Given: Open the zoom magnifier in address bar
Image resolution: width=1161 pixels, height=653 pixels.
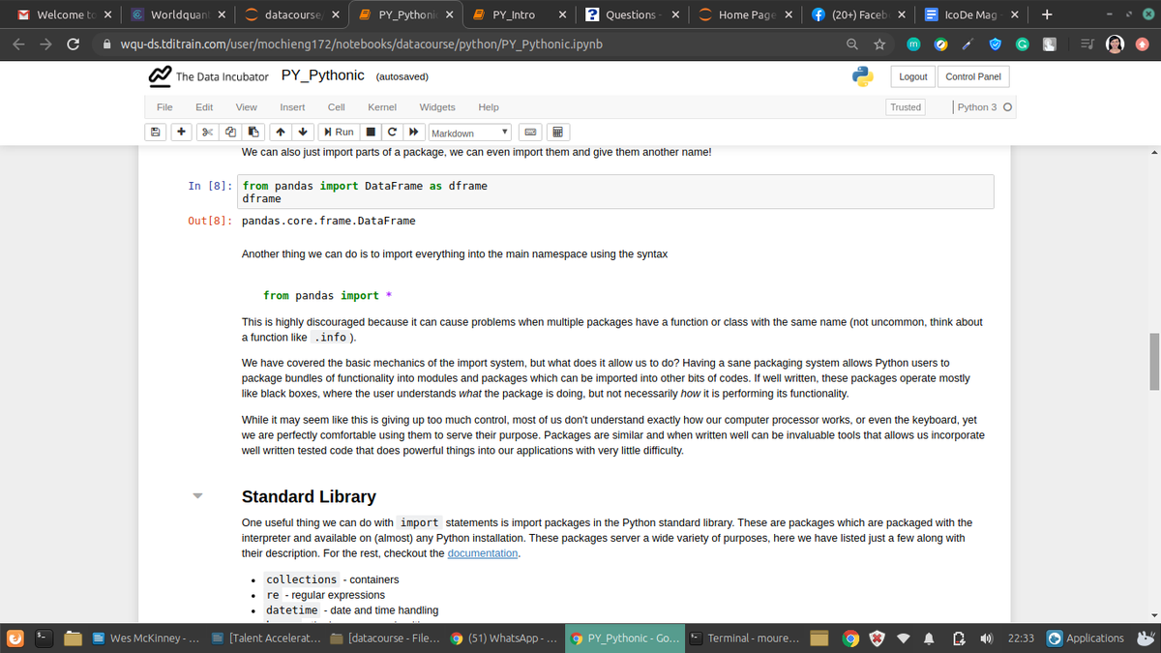Looking at the screenshot, I should coord(854,44).
